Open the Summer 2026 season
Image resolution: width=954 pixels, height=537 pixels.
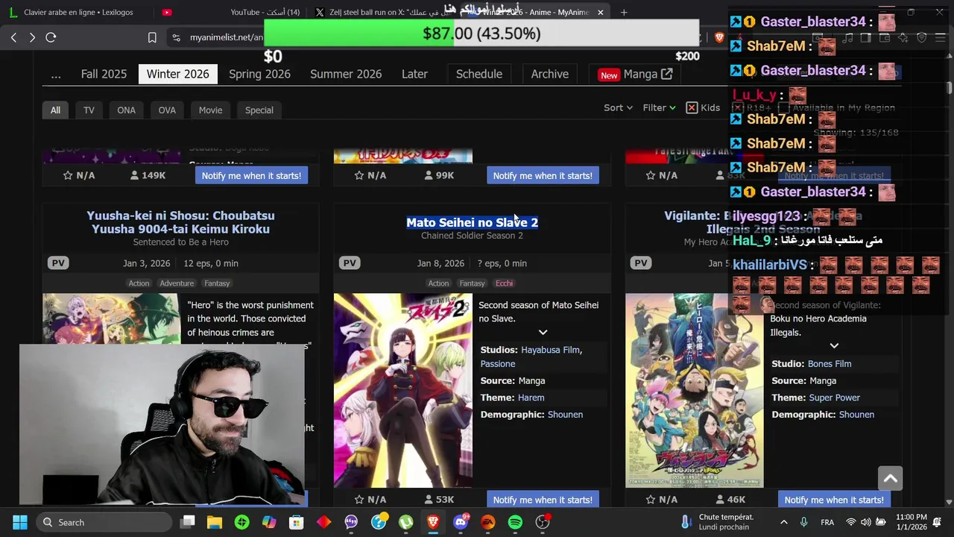[x=346, y=74]
